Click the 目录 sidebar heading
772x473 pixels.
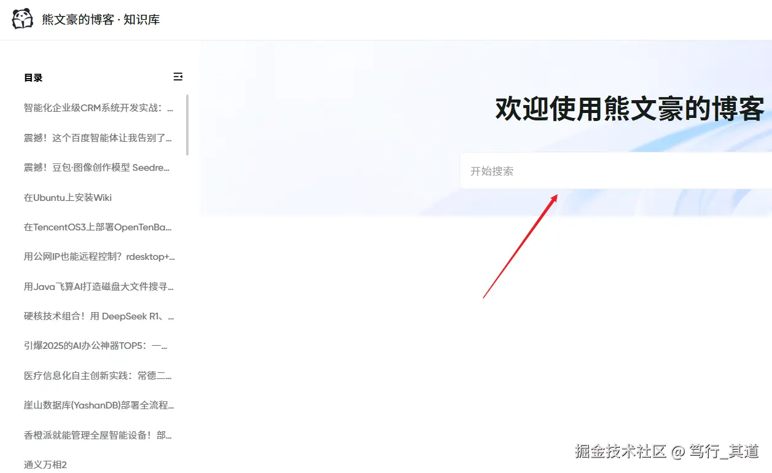33,77
